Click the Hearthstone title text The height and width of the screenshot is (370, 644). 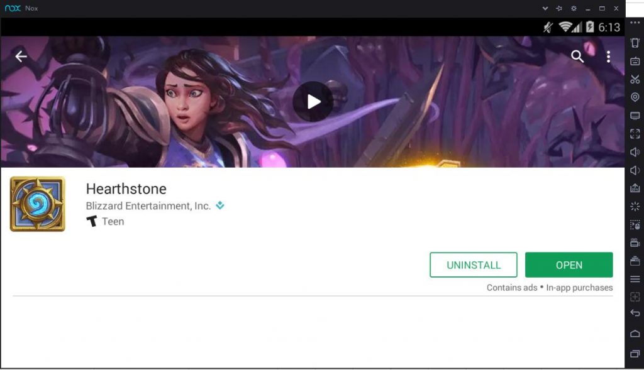[x=126, y=188]
